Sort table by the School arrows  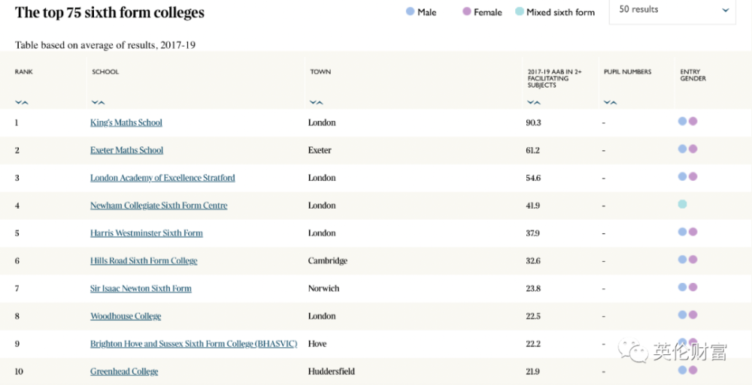pos(98,103)
